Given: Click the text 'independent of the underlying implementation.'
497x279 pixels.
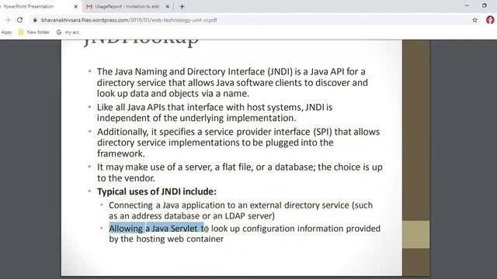Looking at the screenshot, I should (x=196, y=118).
